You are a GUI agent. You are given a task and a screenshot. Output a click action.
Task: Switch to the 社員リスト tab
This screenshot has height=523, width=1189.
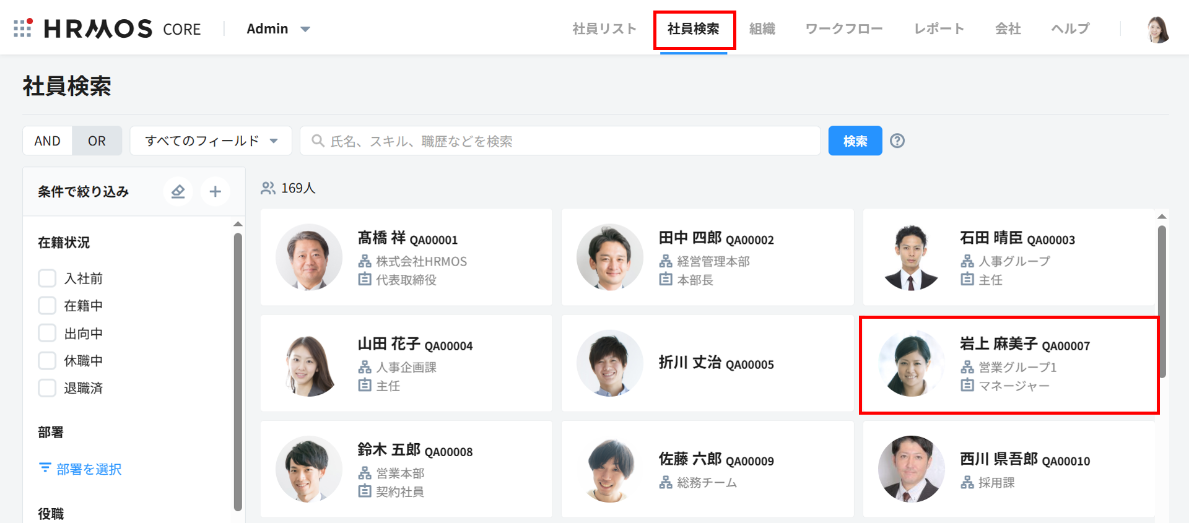point(604,29)
